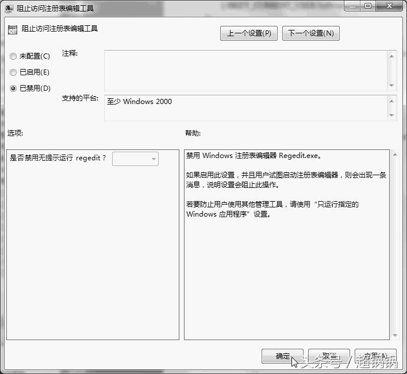Click the "注释:" label
Screen dimensions: 407x374
[x=70, y=53]
